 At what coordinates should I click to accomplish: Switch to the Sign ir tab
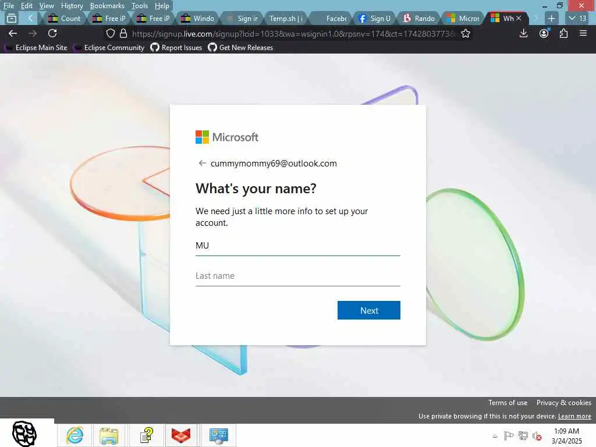click(x=242, y=18)
